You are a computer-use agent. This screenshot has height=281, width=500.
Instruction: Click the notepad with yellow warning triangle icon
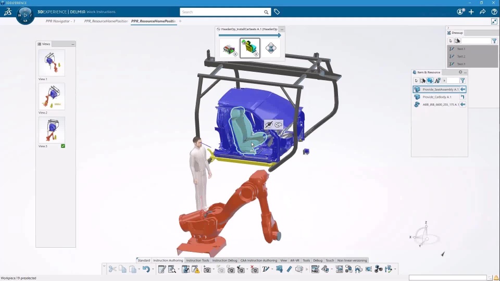click(x=195, y=269)
